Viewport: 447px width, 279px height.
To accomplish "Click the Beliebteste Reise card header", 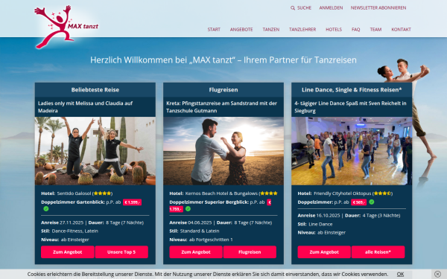I will tap(95, 90).
